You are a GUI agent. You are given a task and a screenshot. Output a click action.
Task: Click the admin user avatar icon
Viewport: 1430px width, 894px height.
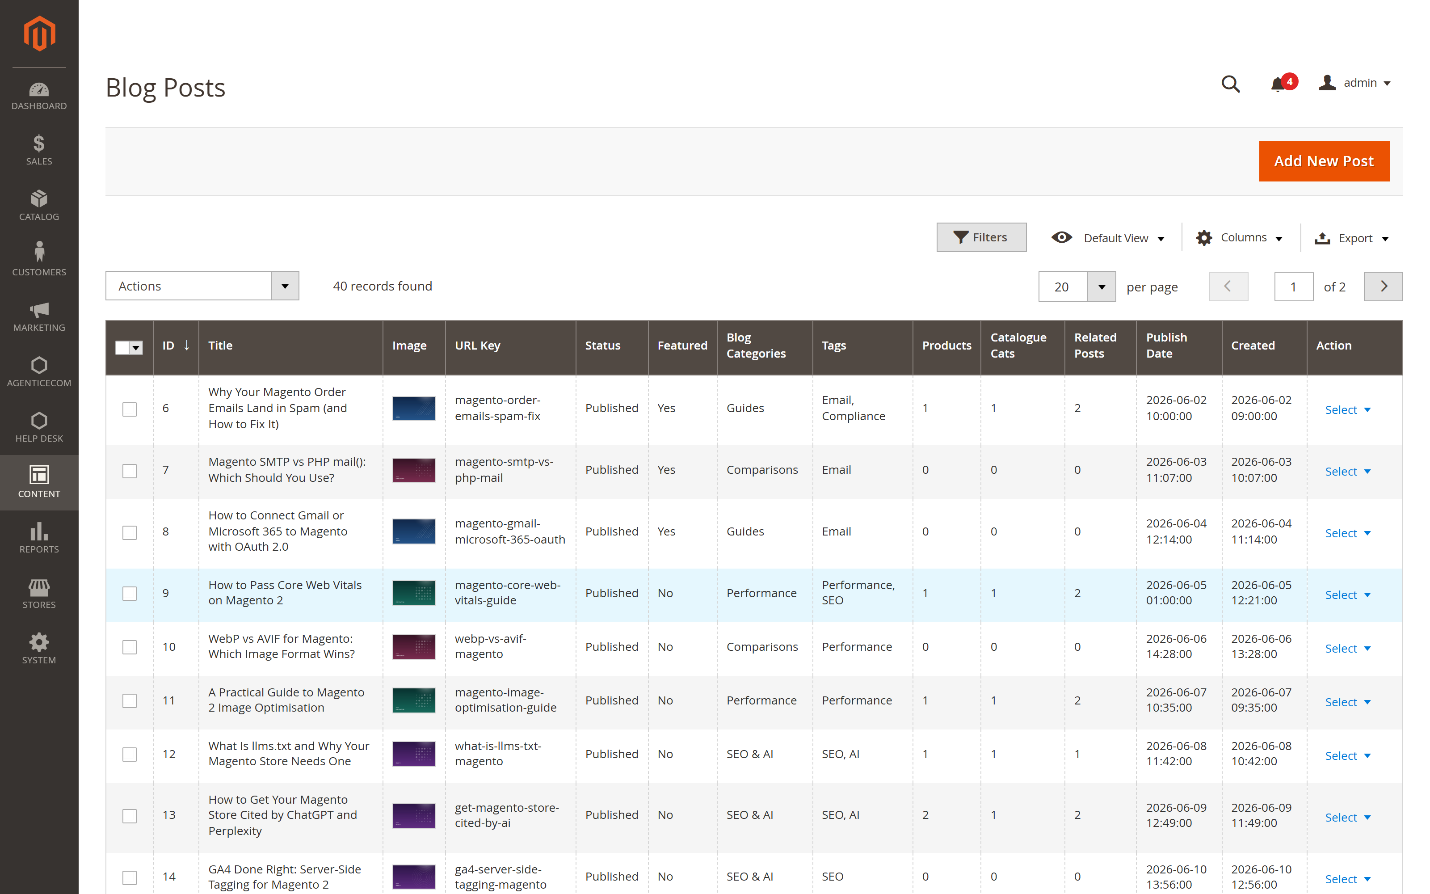coord(1327,83)
